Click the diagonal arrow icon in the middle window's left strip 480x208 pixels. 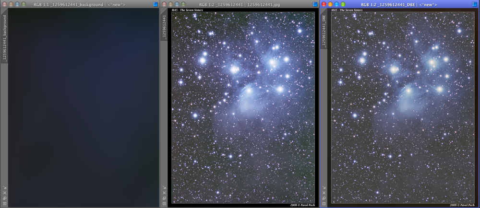click(164, 187)
